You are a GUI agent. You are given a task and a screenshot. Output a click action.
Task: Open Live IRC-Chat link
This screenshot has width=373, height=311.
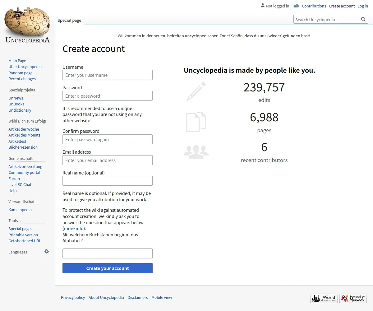20,184
